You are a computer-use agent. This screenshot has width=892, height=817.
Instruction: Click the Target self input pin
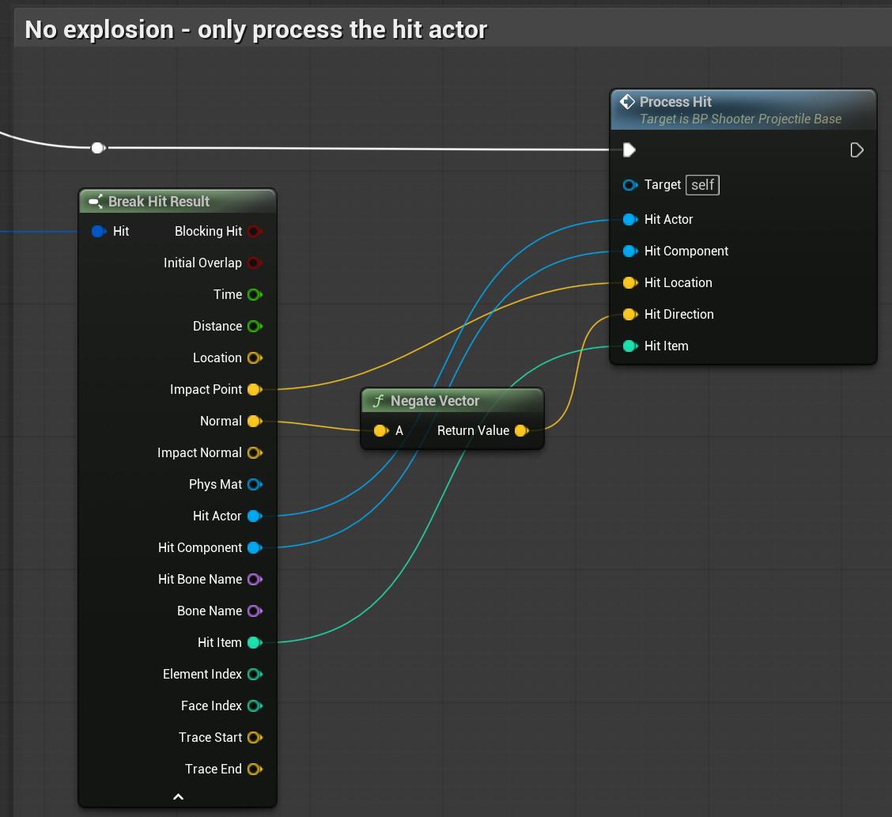[x=629, y=185]
